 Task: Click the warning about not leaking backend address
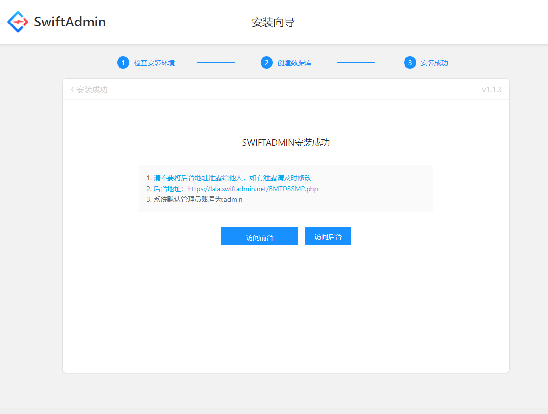233,178
